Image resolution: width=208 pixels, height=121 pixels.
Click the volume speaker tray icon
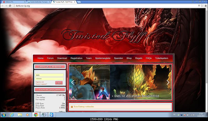coord(194,115)
